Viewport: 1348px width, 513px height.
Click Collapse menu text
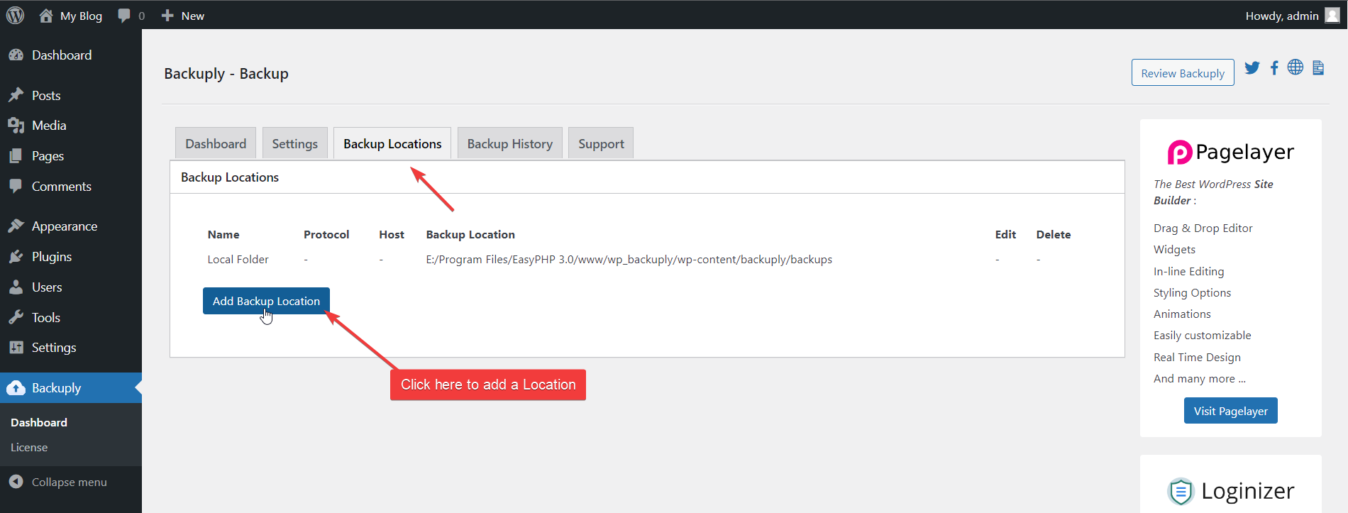tap(70, 482)
